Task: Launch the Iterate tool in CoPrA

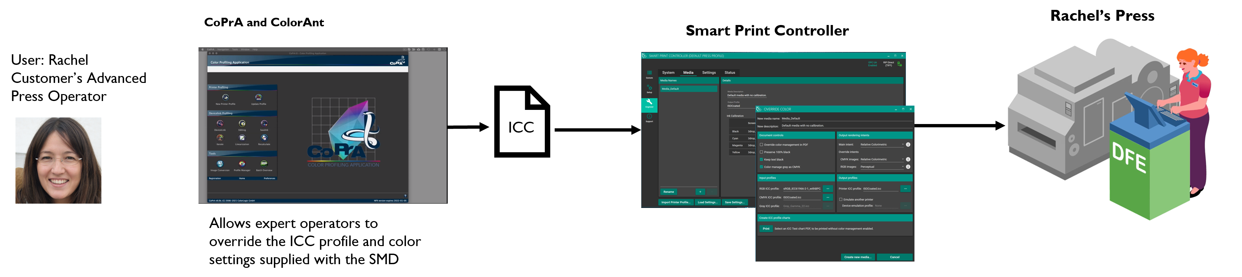Action: (x=220, y=140)
